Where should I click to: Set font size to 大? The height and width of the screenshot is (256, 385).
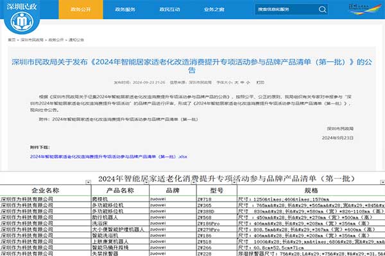[x=236, y=83]
